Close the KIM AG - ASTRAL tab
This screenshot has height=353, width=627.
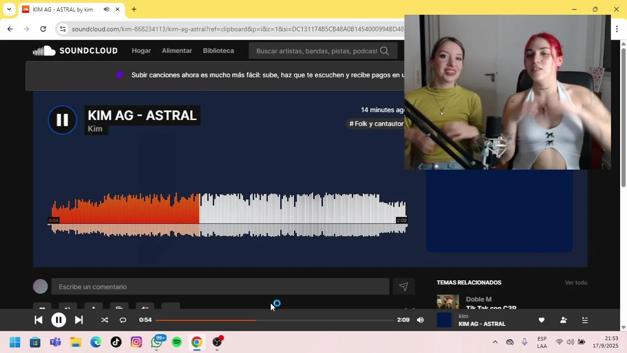coord(117,9)
